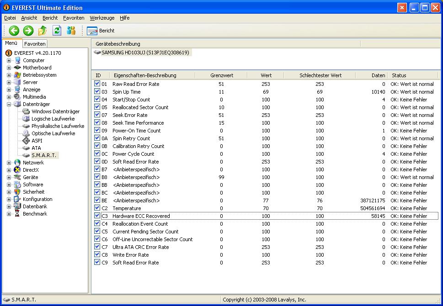Select the Motherboard icon in the tree
This screenshot has width=443, height=306.
(17, 68)
